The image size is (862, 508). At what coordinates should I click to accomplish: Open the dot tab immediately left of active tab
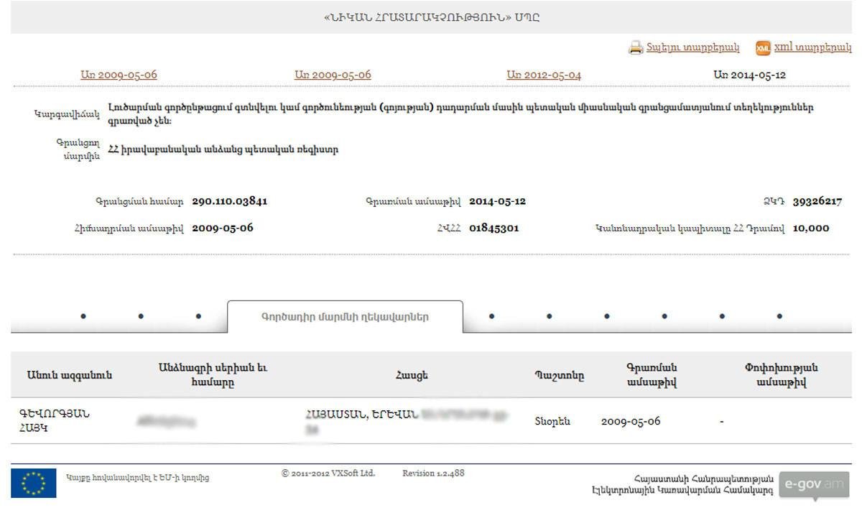click(x=198, y=316)
